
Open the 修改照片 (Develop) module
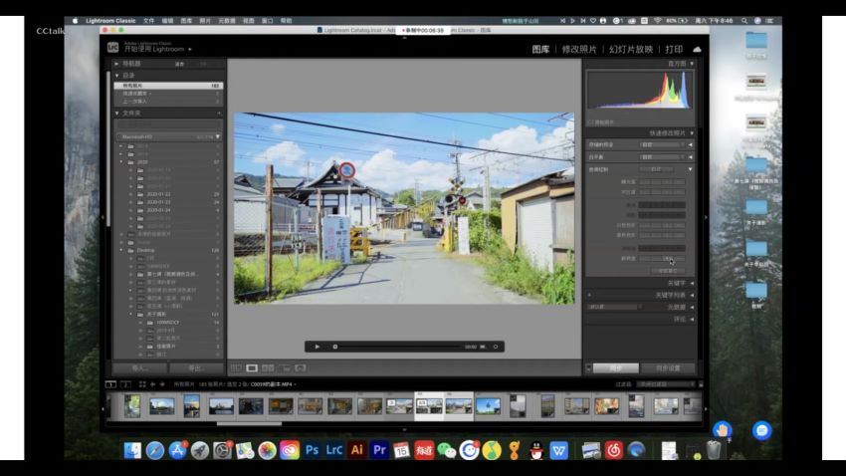(x=579, y=49)
